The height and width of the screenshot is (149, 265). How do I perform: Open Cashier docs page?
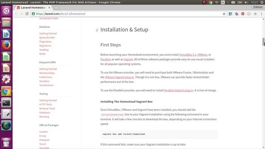pyautogui.click(x=43, y=132)
